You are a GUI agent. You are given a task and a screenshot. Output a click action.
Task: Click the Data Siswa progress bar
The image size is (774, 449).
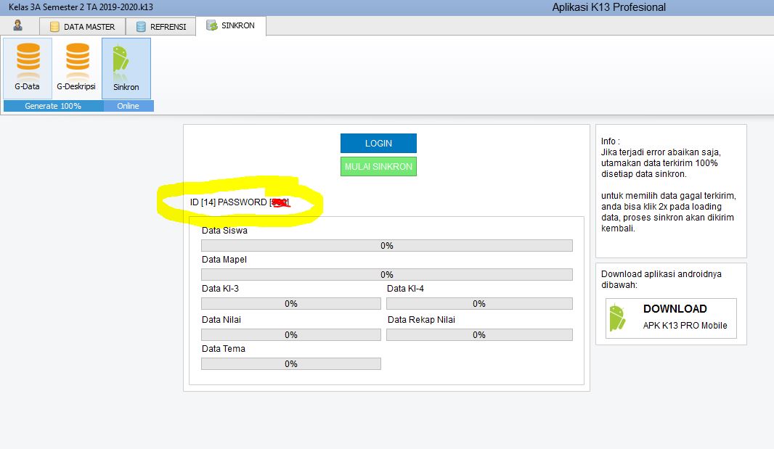pyautogui.click(x=386, y=246)
